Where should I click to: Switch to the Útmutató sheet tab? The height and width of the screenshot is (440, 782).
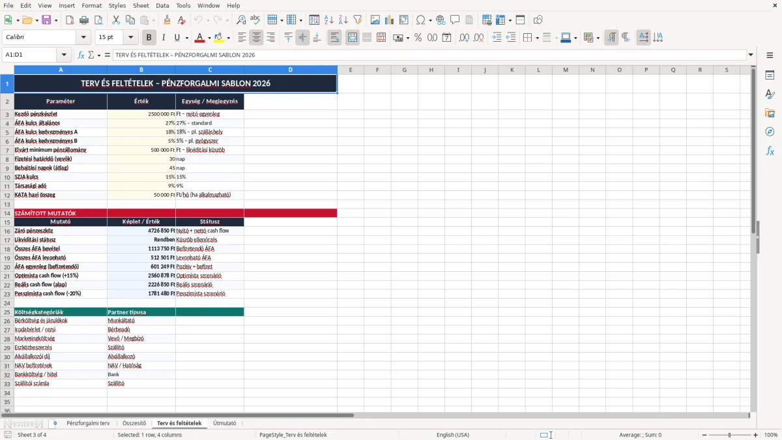[x=225, y=423]
